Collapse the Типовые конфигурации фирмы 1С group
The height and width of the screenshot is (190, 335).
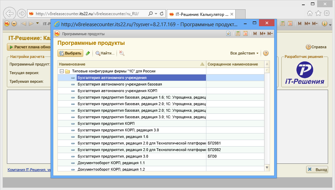(x=62, y=71)
